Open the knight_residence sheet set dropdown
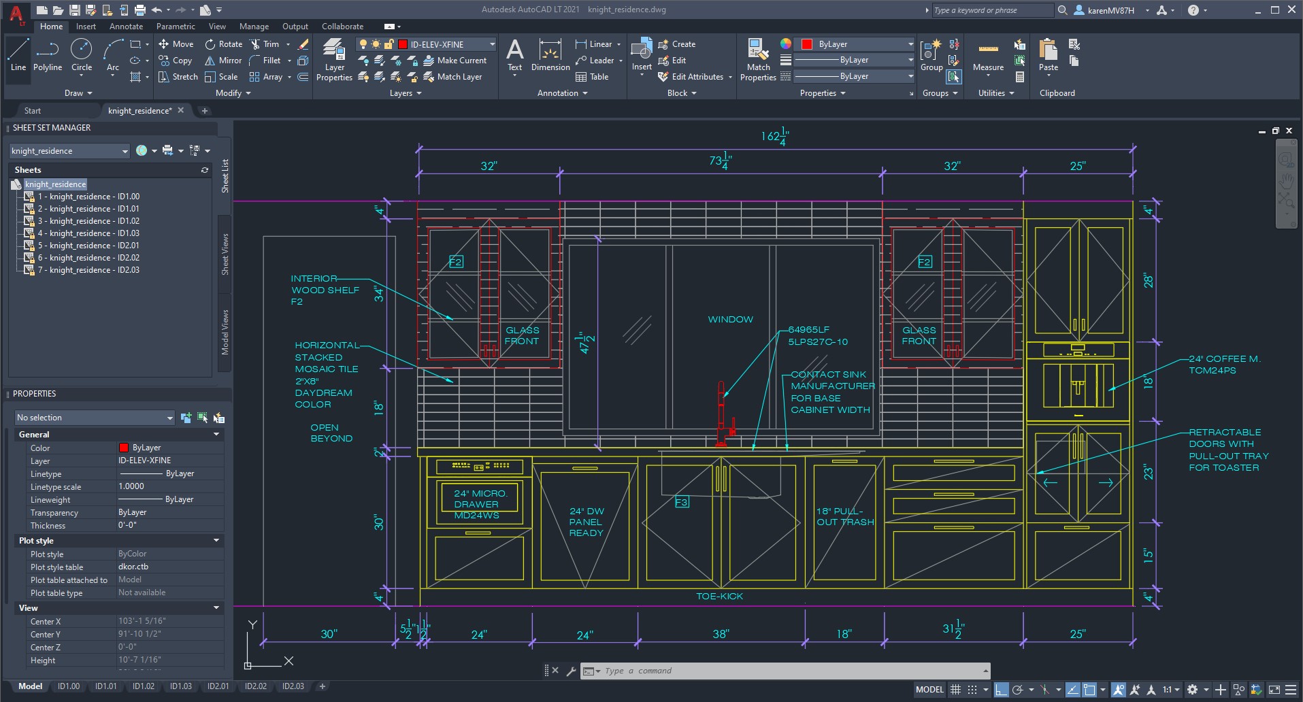The height and width of the screenshot is (702, 1303). (x=69, y=151)
